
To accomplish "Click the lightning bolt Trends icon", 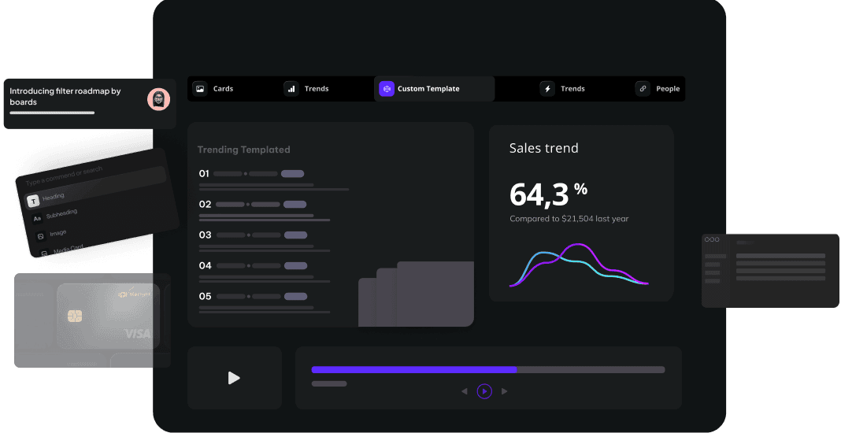I will click(x=547, y=89).
